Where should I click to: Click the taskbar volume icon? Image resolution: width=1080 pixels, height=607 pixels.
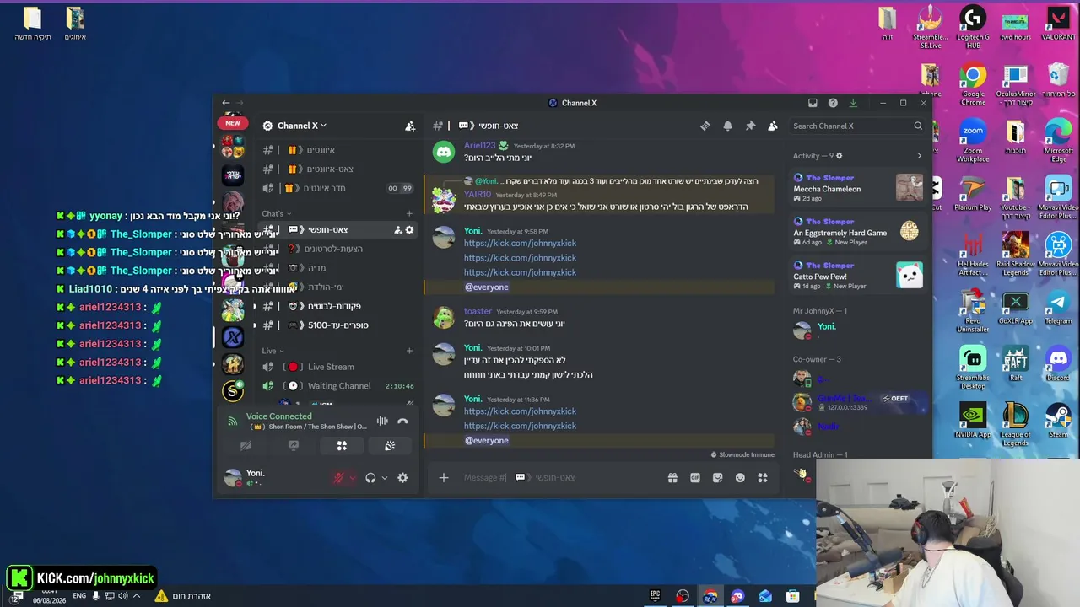tap(123, 596)
